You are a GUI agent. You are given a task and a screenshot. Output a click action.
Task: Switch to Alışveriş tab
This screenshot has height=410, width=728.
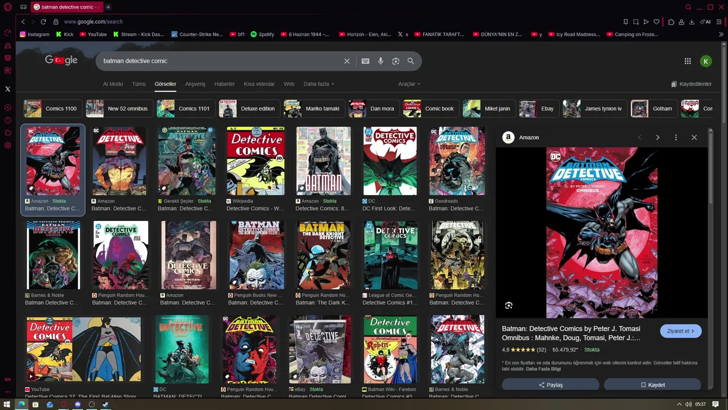tap(195, 84)
